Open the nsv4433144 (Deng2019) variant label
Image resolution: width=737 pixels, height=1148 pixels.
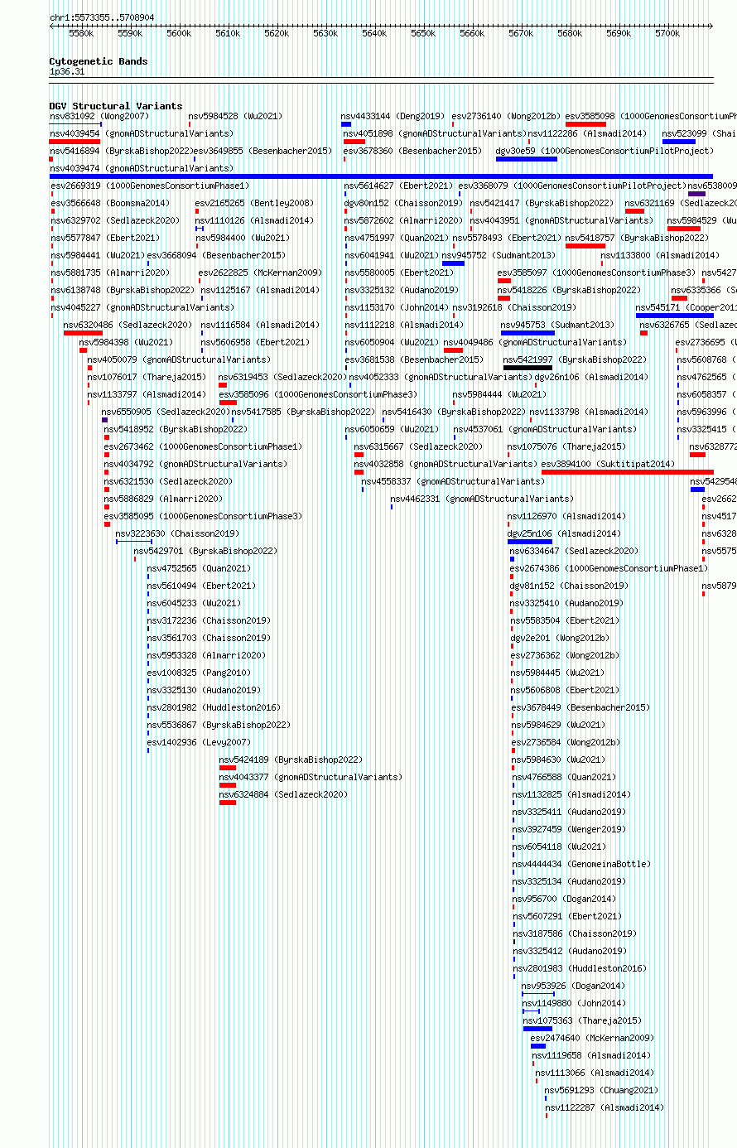(393, 117)
